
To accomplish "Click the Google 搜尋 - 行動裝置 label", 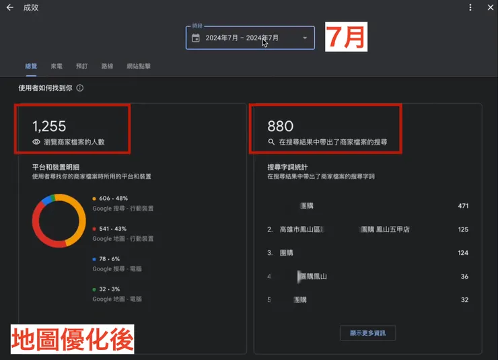I will pos(123,209).
